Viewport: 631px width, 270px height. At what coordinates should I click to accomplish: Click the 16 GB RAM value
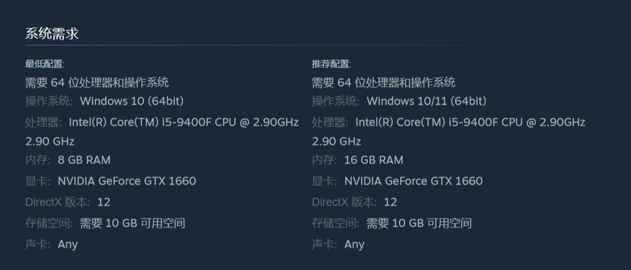pos(374,160)
